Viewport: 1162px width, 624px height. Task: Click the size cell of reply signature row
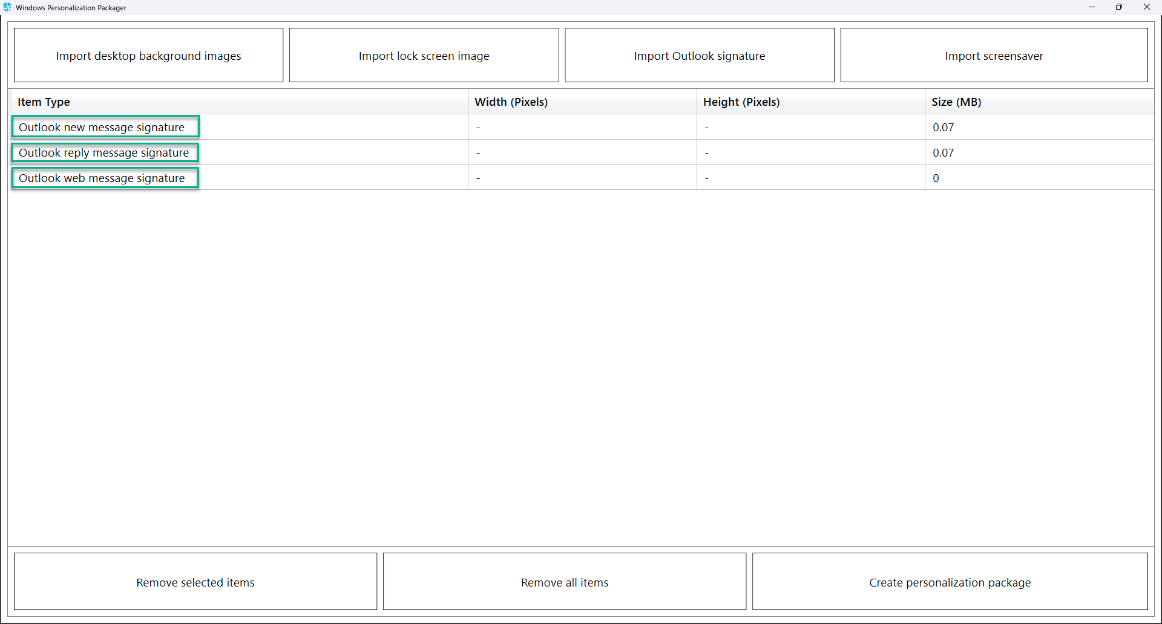(x=943, y=153)
